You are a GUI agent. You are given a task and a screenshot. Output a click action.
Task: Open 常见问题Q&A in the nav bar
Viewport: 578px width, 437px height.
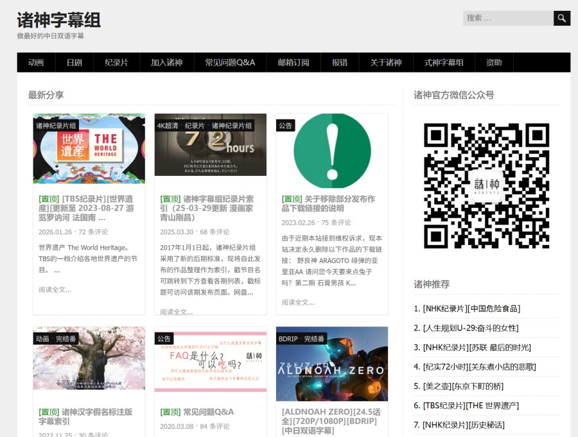pos(230,62)
